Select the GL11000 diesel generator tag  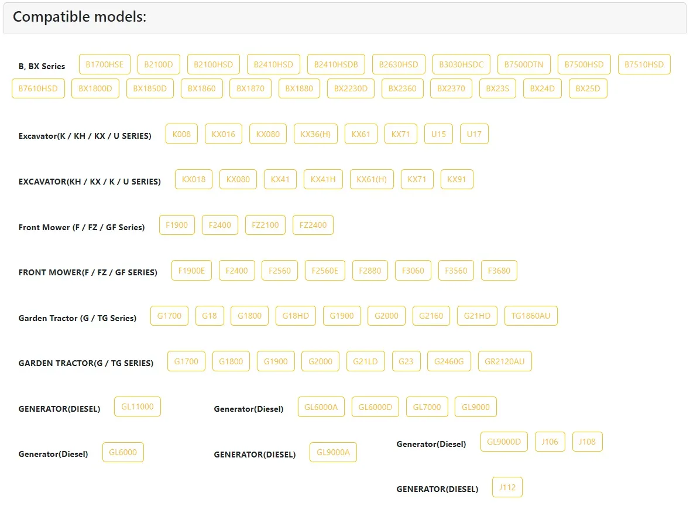tap(138, 406)
